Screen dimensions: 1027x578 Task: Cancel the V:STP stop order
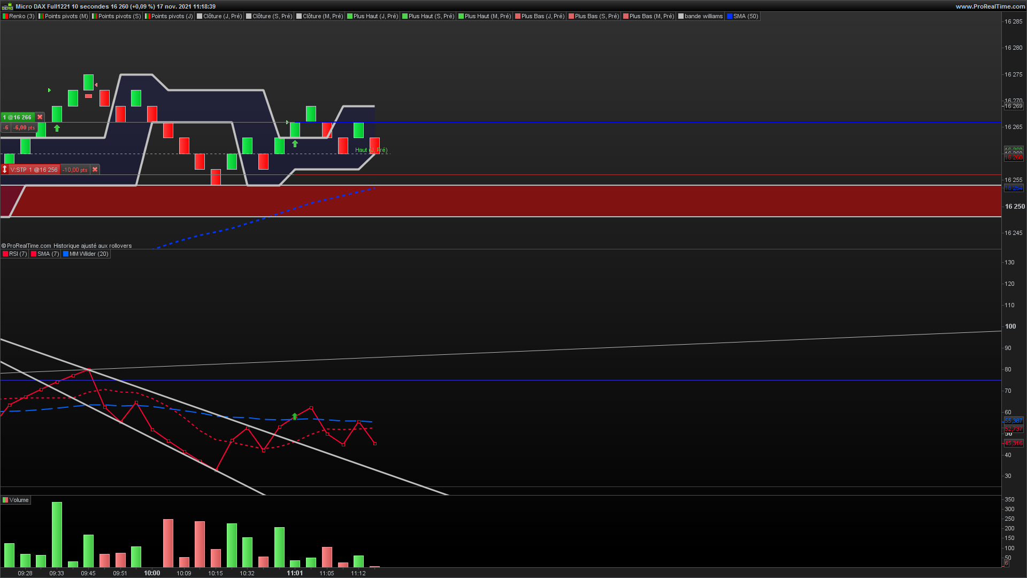(95, 170)
